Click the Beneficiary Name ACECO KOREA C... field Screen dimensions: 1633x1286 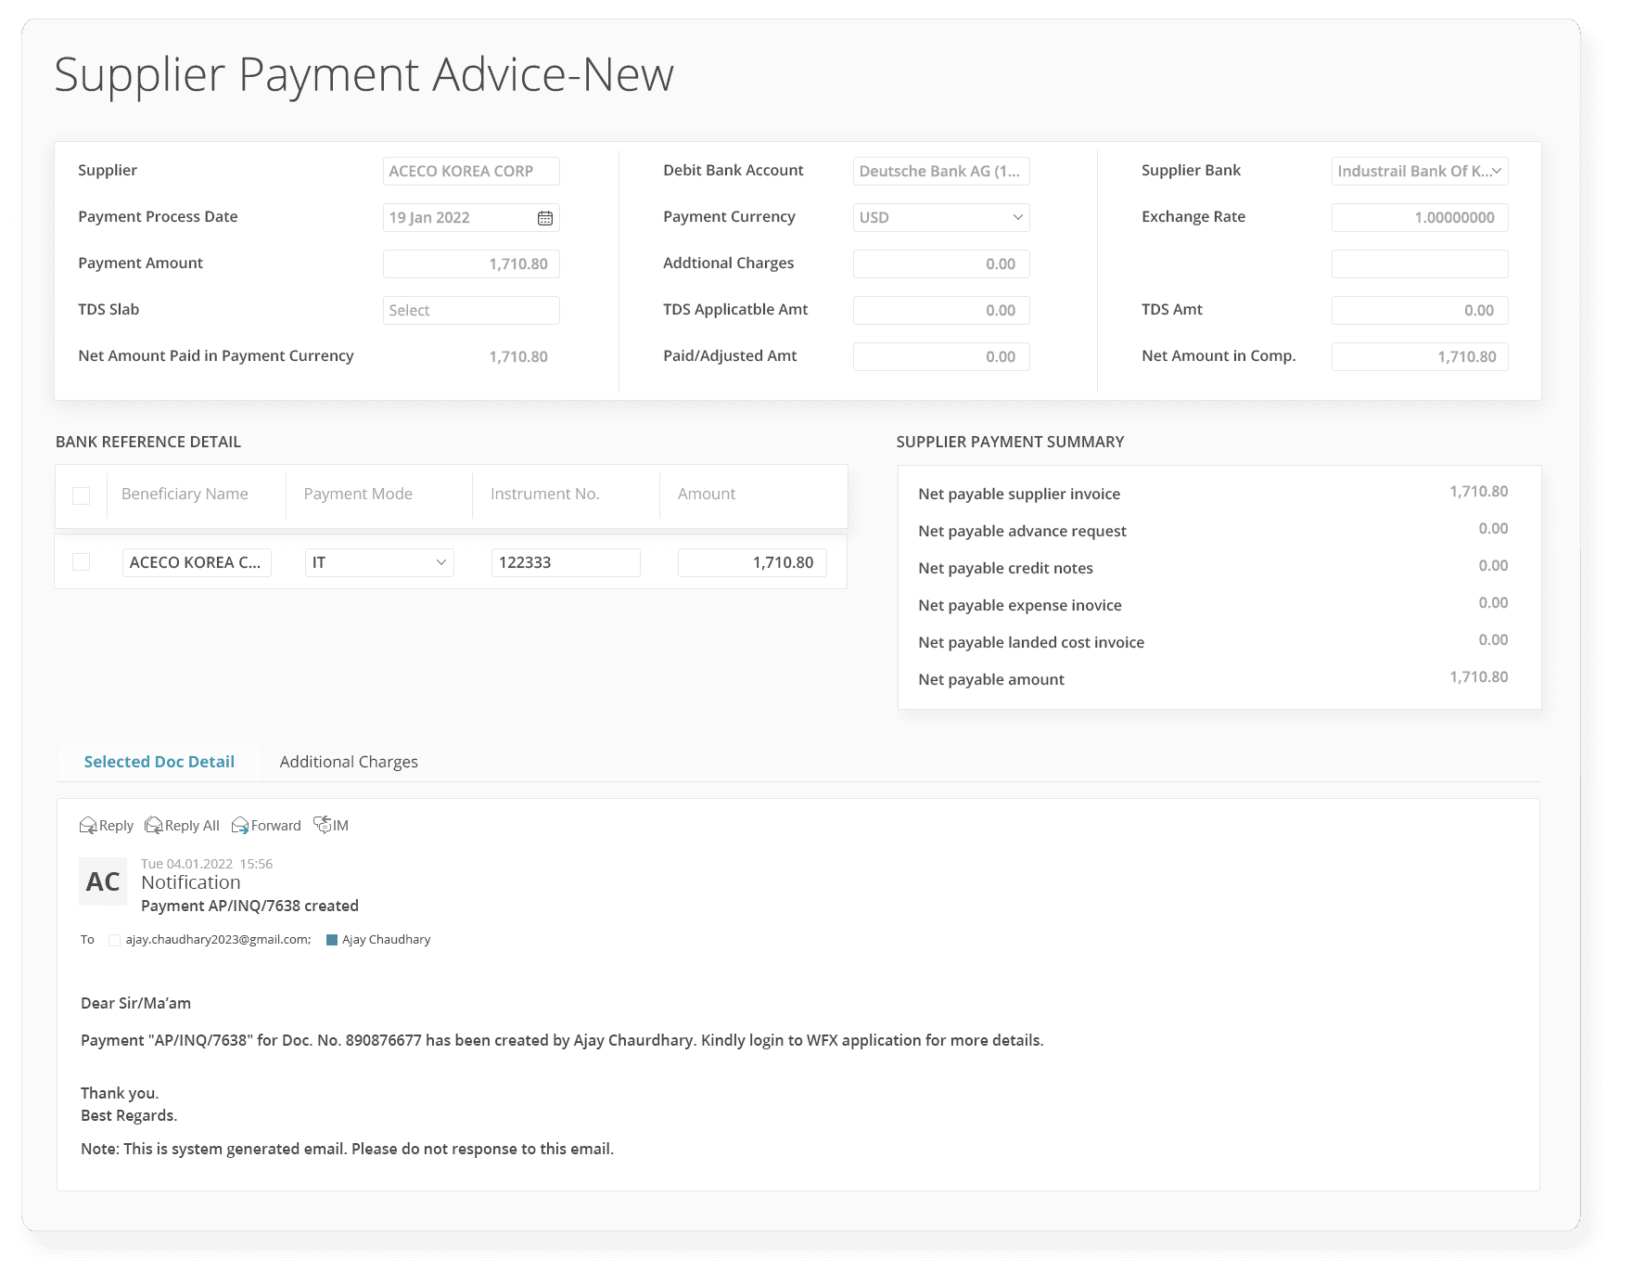tap(197, 563)
